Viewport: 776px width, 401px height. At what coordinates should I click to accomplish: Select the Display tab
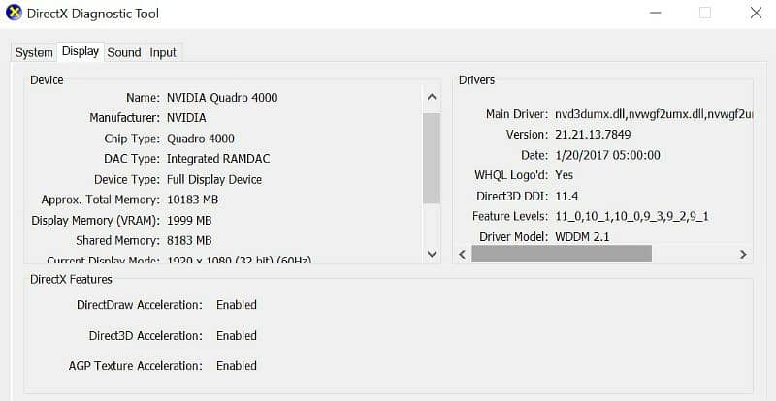pyautogui.click(x=81, y=51)
